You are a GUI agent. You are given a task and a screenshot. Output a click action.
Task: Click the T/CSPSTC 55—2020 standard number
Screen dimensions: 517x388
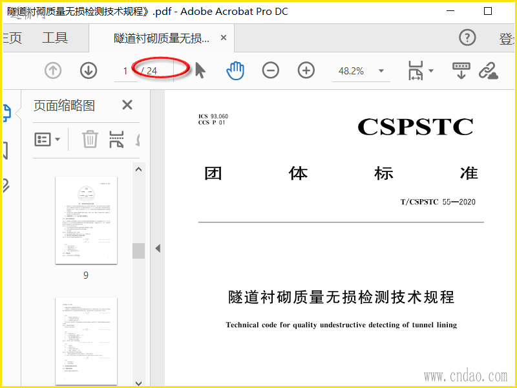(438, 202)
